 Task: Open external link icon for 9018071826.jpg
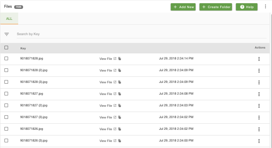(115, 129)
